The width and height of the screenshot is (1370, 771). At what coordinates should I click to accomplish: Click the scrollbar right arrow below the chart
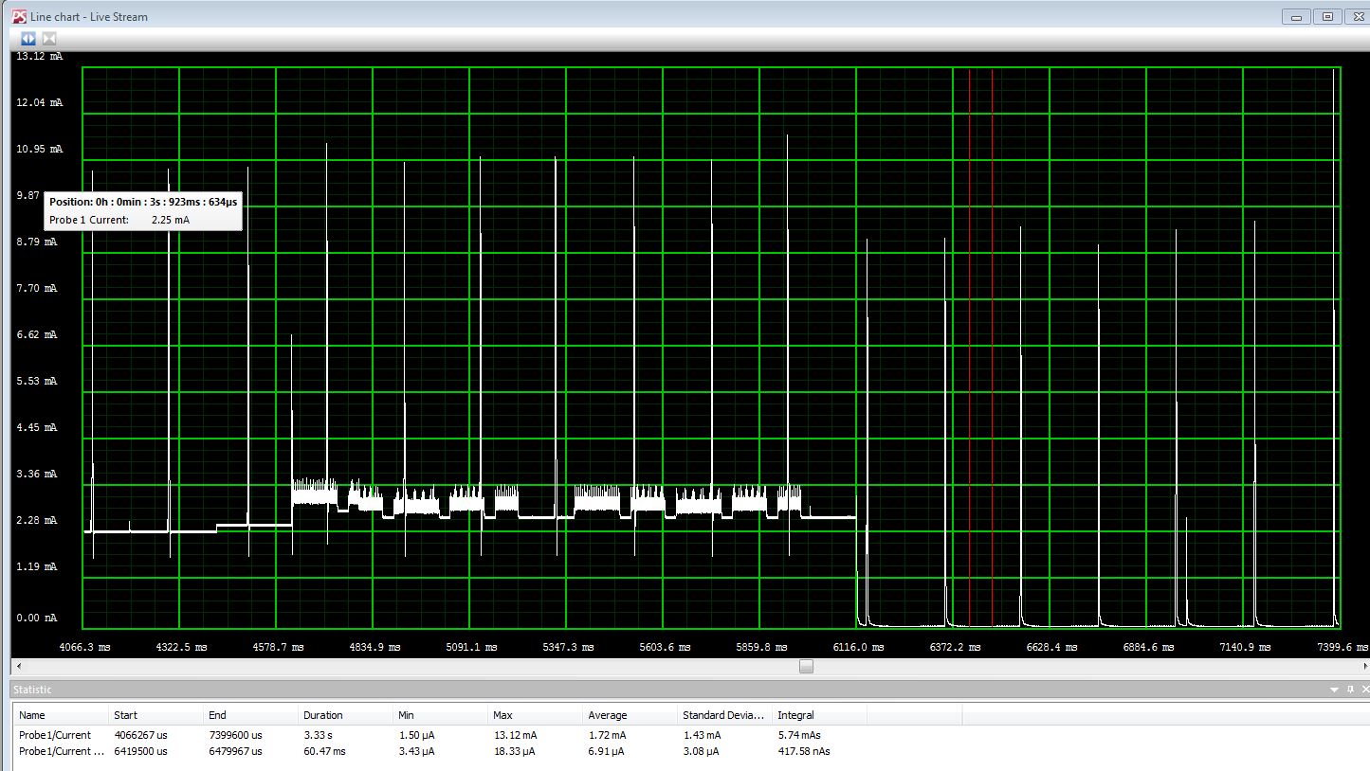(x=1364, y=666)
